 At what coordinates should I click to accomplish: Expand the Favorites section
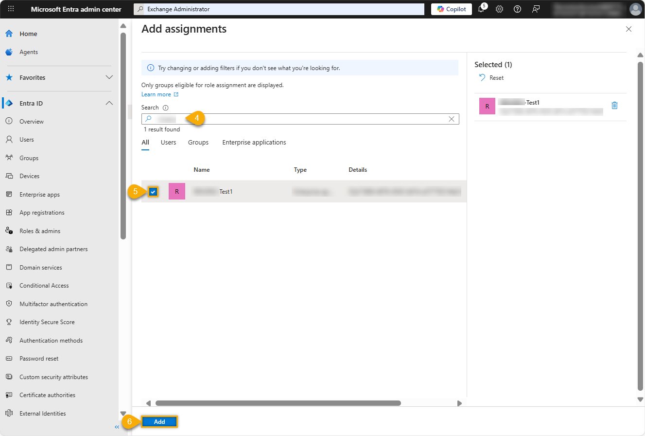pos(109,77)
